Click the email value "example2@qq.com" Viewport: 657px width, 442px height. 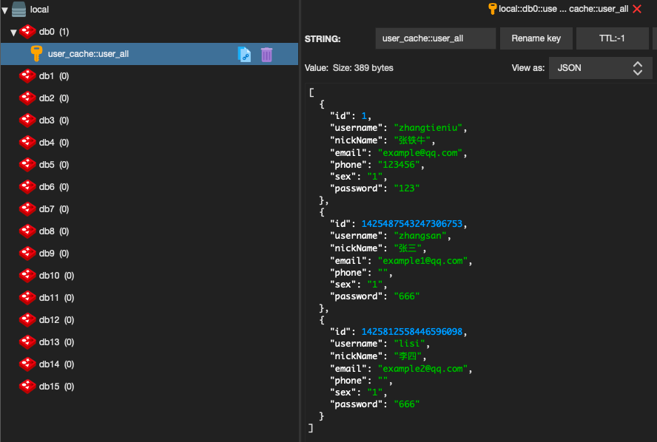pos(422,369)
